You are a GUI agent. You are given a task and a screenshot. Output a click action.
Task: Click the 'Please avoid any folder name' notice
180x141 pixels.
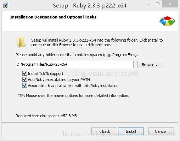[77, 55]
